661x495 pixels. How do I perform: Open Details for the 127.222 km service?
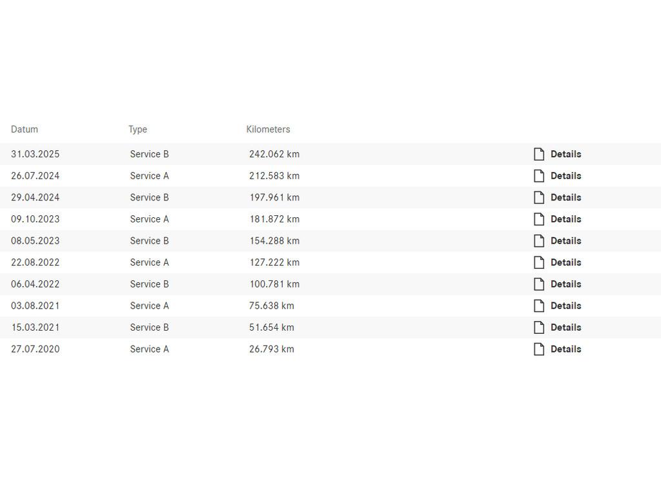click(x=565, y=262)
